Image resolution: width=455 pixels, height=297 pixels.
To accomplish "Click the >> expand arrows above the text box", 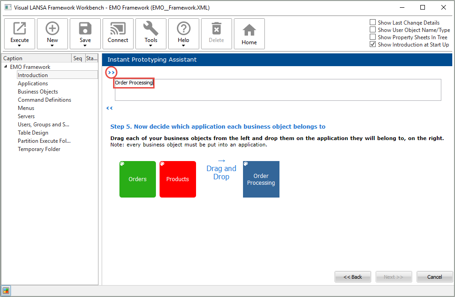I will coord(111,73).
